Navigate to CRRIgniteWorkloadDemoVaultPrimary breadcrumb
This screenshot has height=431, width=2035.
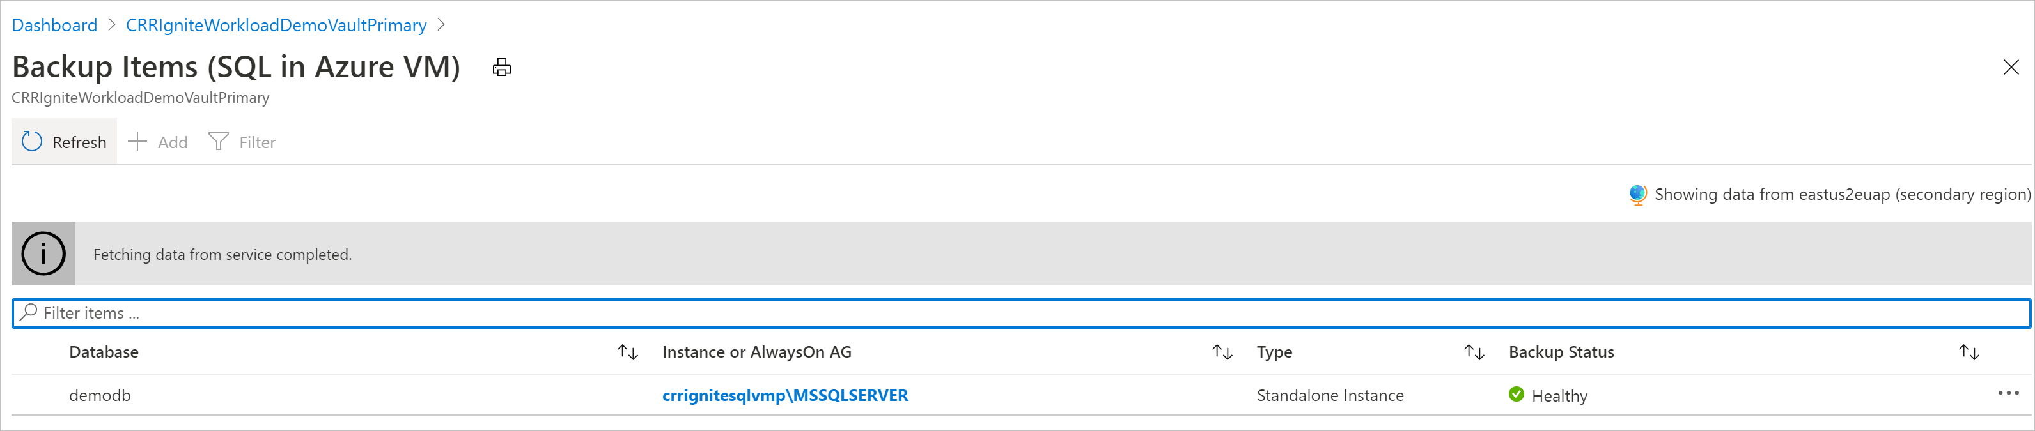[276, 24]
